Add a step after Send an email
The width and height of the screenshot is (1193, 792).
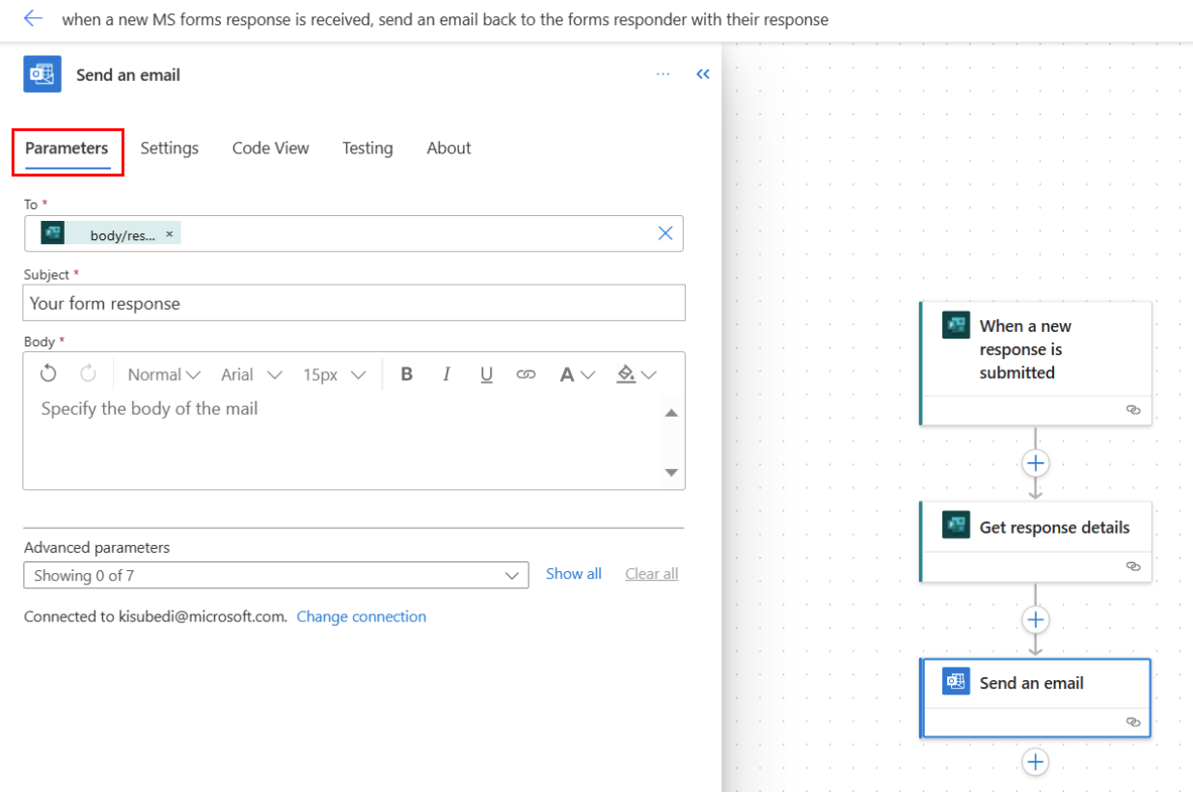pyautogui.click(x=1035, y=762)
